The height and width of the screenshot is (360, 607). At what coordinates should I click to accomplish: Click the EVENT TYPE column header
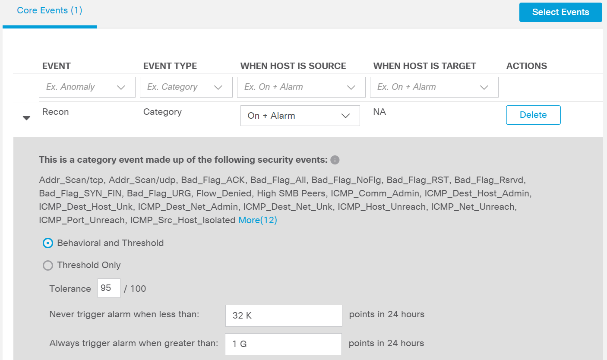tap(170, 66)
